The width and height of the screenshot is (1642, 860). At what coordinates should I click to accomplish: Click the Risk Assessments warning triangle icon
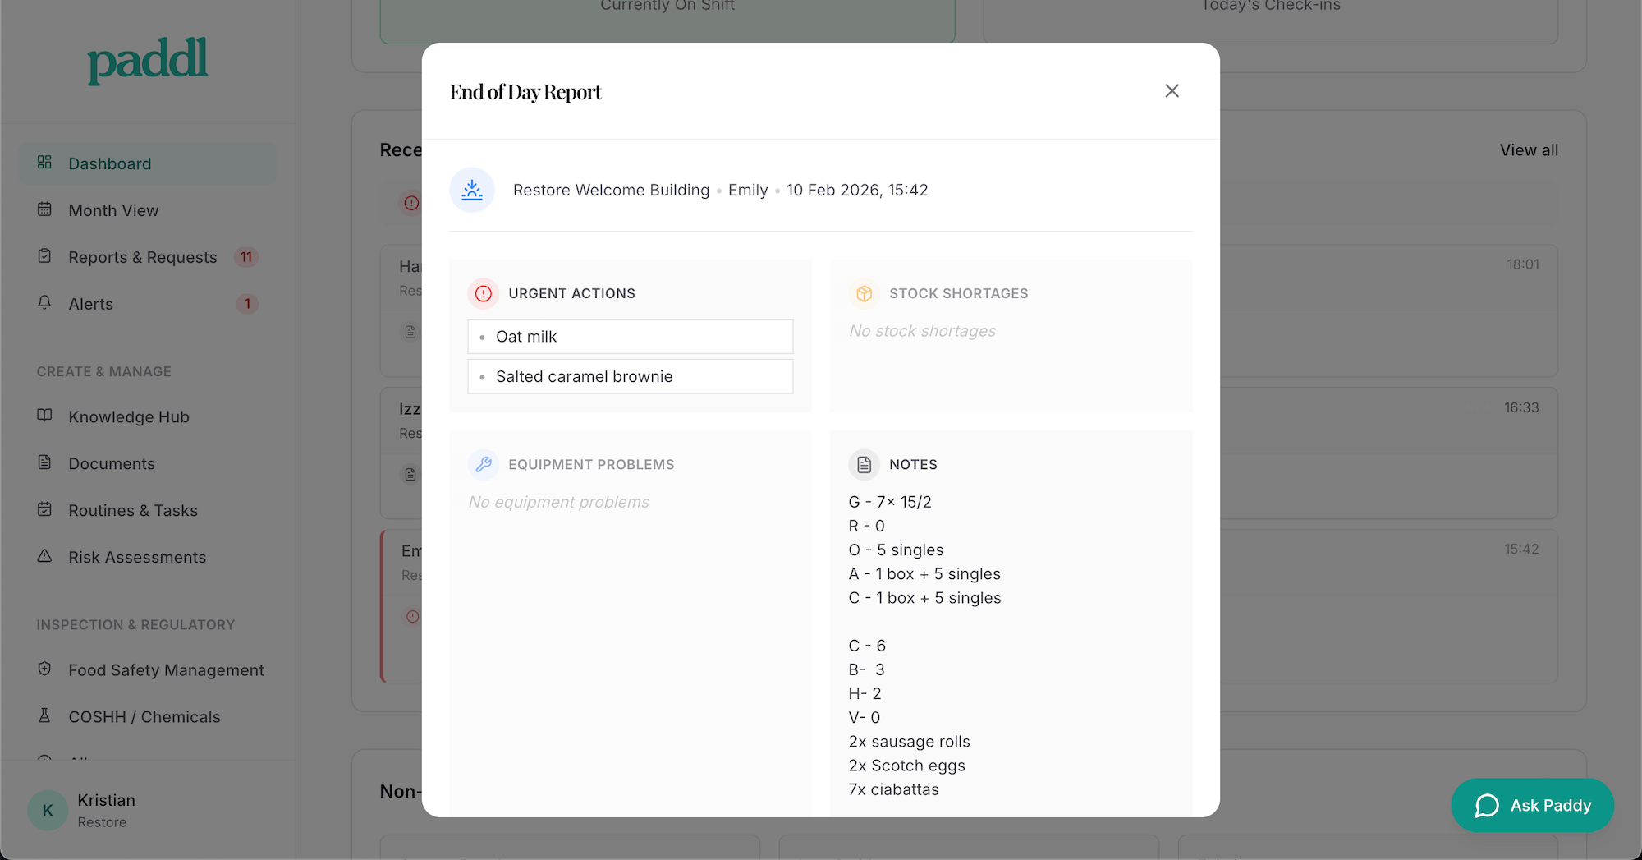(45, 556)
